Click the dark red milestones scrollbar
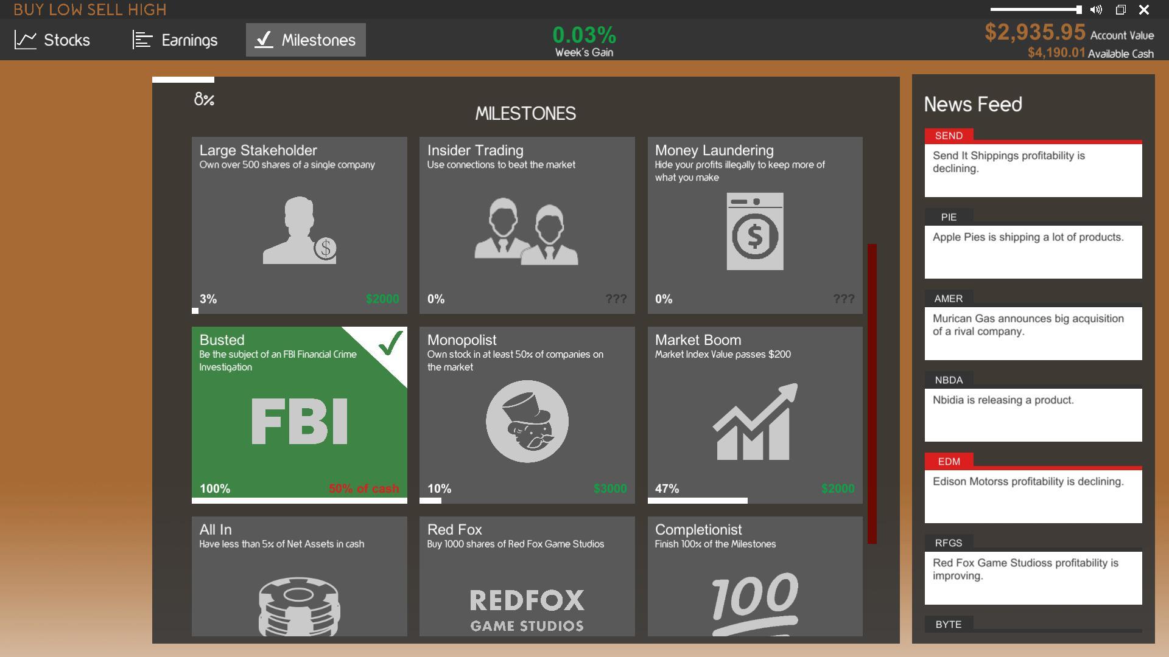 (872, 394)
